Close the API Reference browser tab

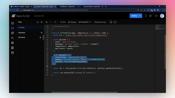tap(78, 7)
